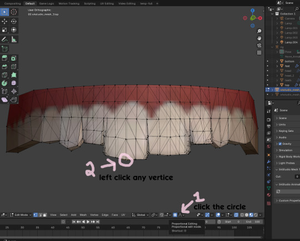Screen dimensions: 300x241
Task: Toggle the camera view icon
Action: click(259, 46)
